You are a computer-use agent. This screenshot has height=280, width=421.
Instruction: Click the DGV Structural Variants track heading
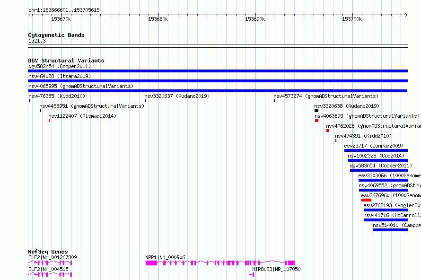pyautogui.click(x=66, y=61)
